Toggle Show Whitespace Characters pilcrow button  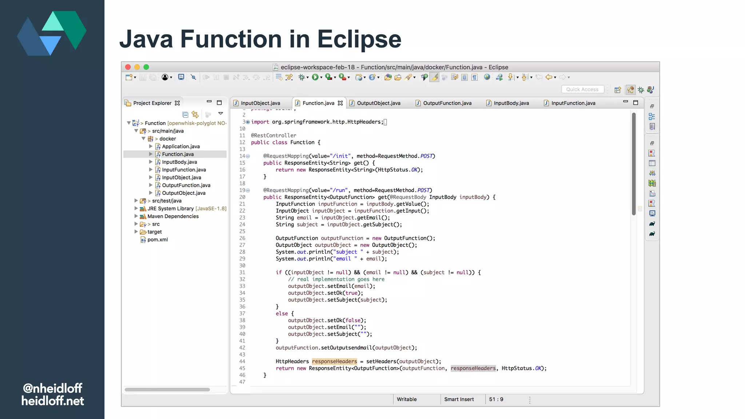[474, 77]
